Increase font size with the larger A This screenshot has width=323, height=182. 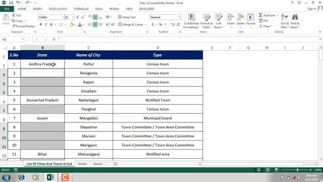click(78, 17)
